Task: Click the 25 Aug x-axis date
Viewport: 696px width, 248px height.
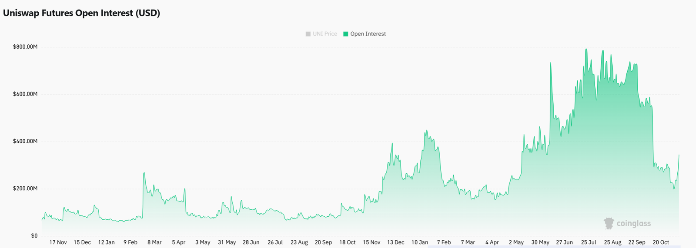Action: [x=613, y=242]
